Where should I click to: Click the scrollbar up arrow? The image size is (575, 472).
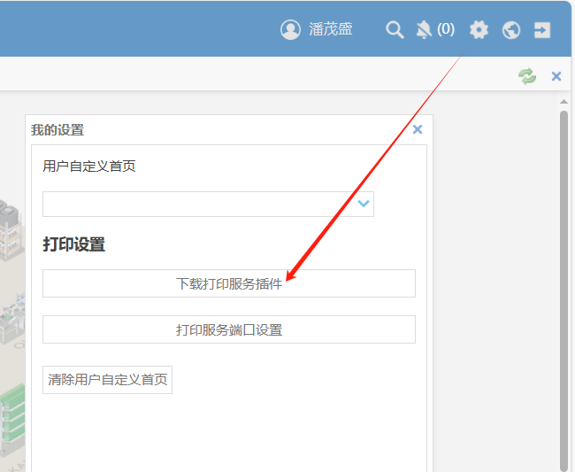click(x=563, y=101)
